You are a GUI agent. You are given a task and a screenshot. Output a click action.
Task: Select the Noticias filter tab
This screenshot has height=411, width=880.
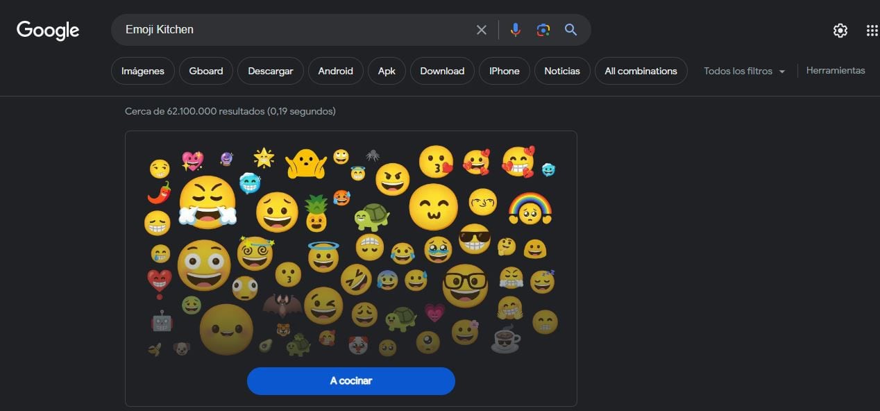(x=561, y=71)
